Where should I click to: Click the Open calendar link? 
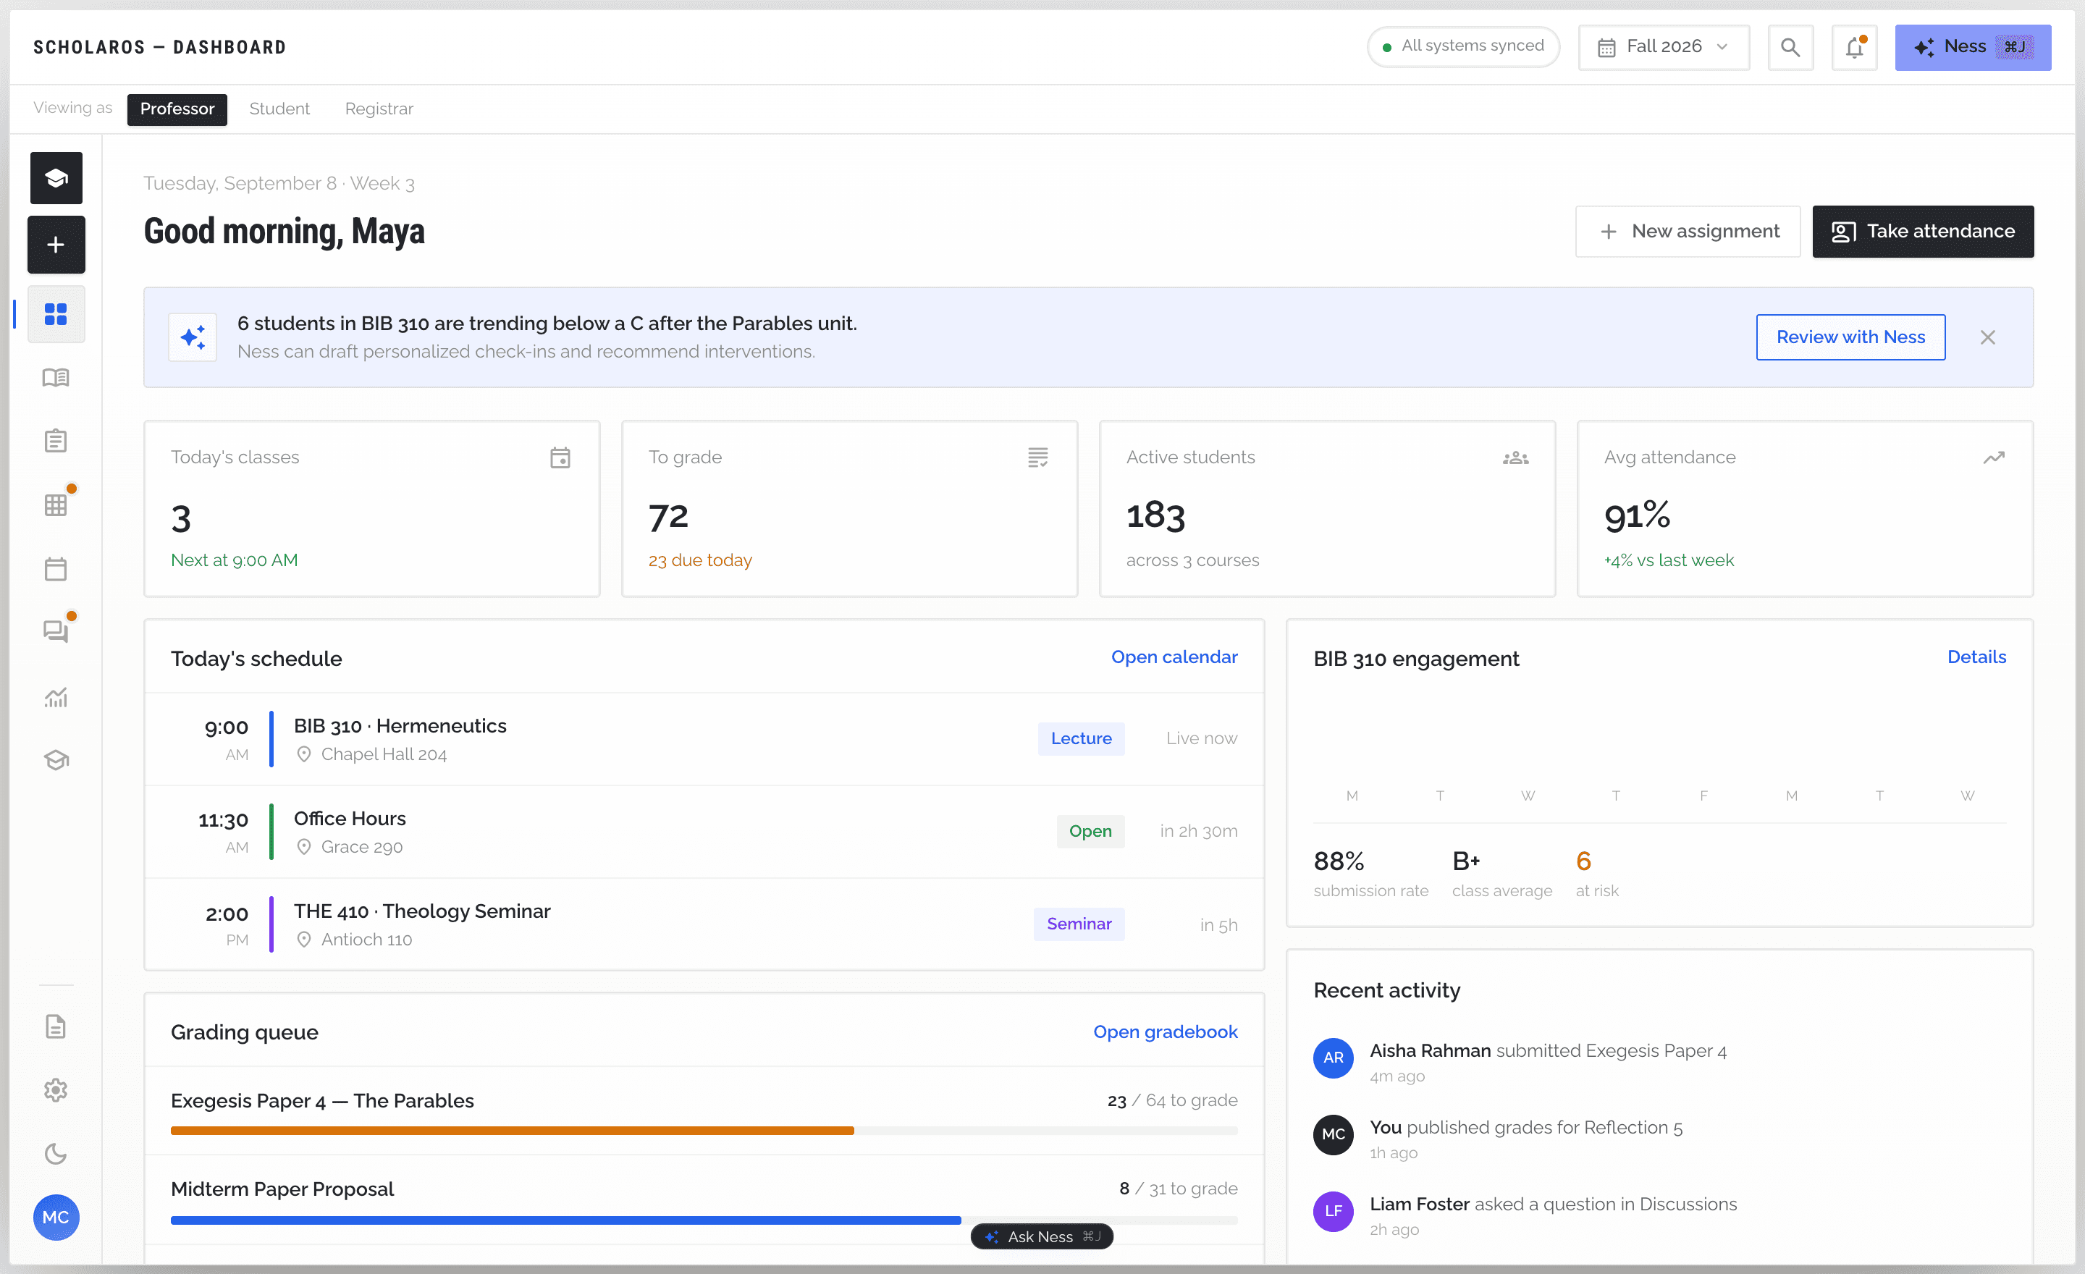click(x=1174, y=657)
